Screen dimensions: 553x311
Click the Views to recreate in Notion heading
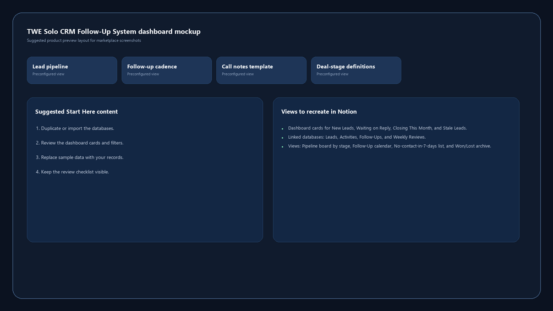pos(319,111)
